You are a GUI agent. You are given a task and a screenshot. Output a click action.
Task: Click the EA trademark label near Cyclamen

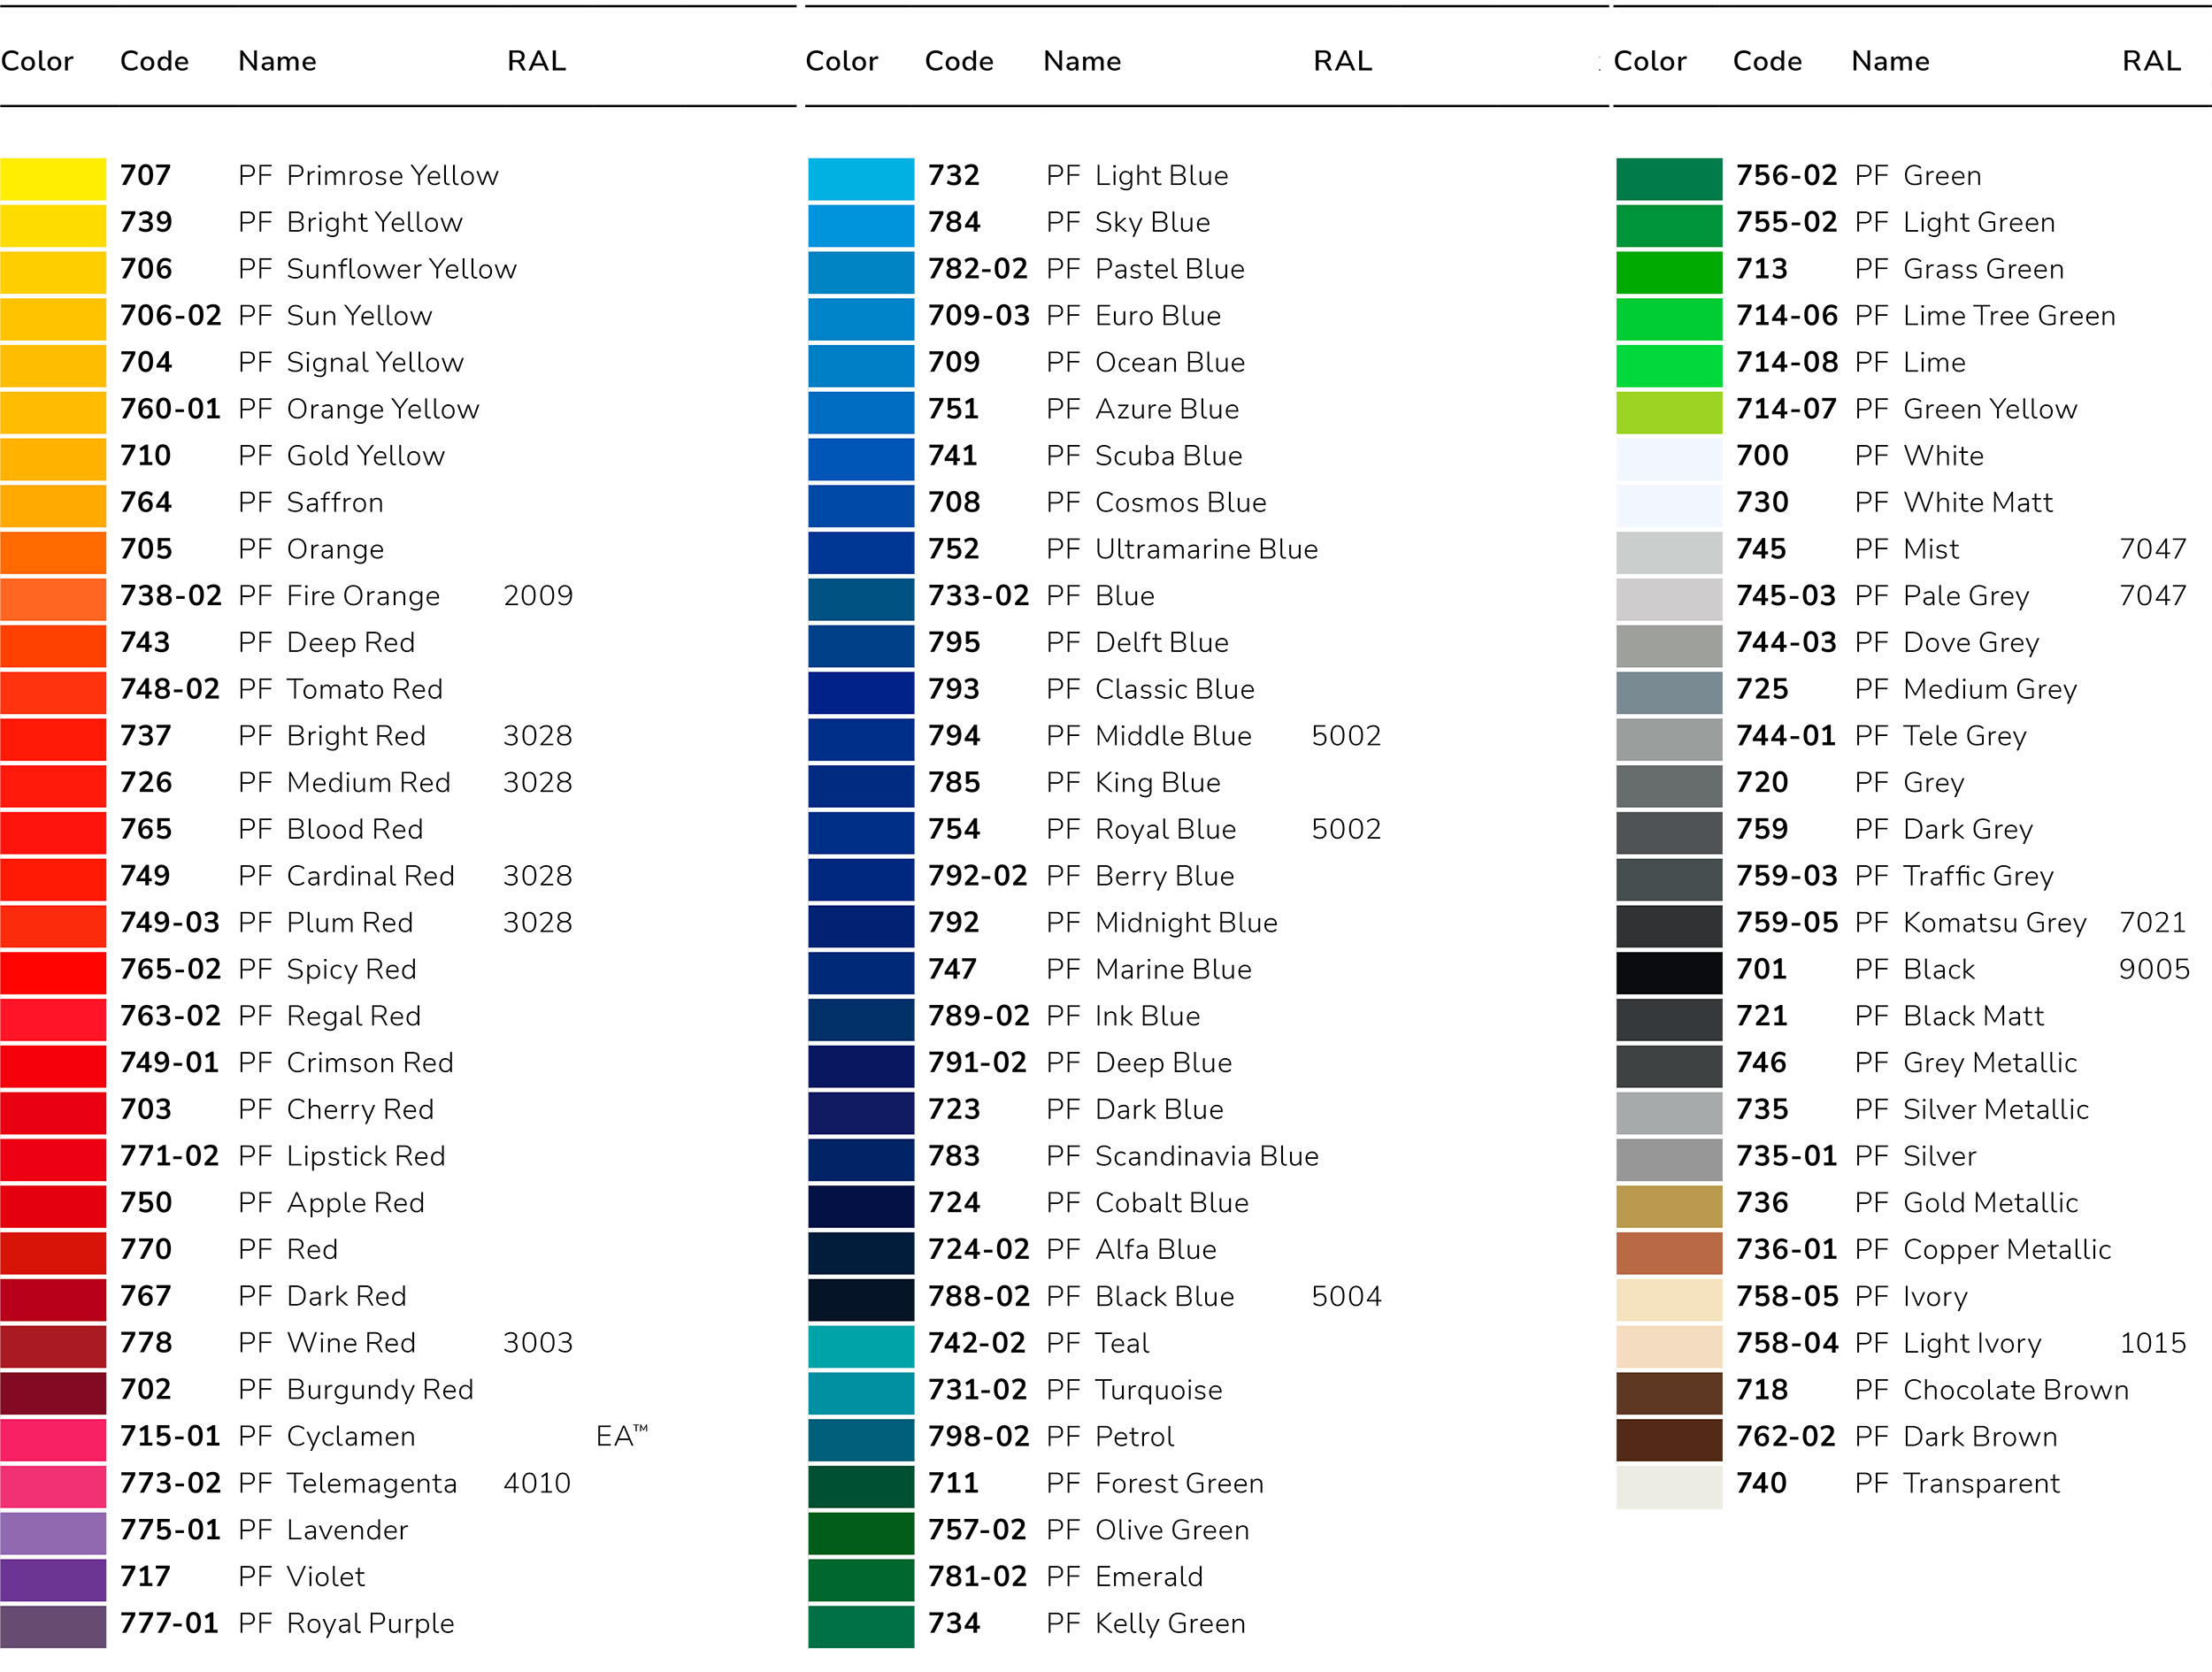tap(622, 1436)
